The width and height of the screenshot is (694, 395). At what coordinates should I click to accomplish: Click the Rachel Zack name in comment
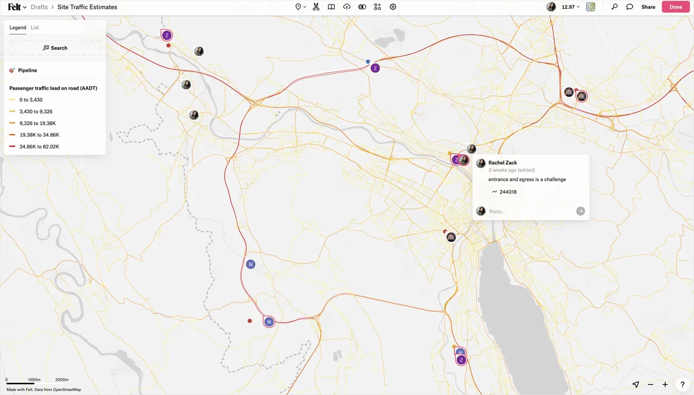pos(503,163)
